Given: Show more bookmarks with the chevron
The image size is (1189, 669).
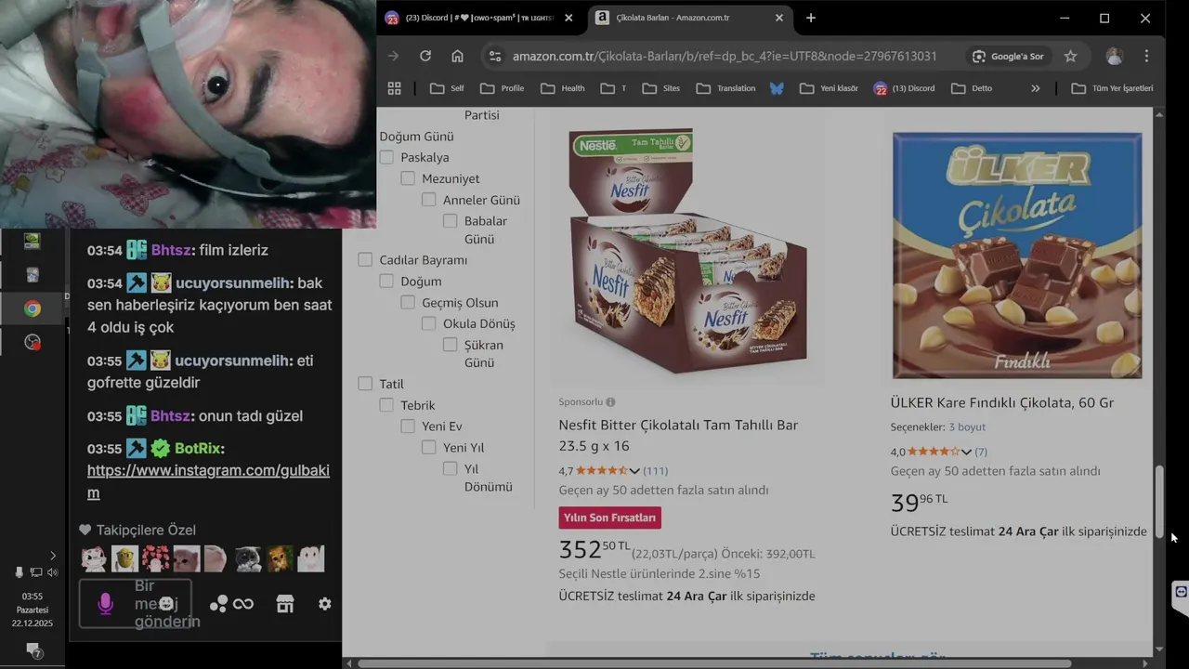Looking at the screenshot, I should (1035, 88).
